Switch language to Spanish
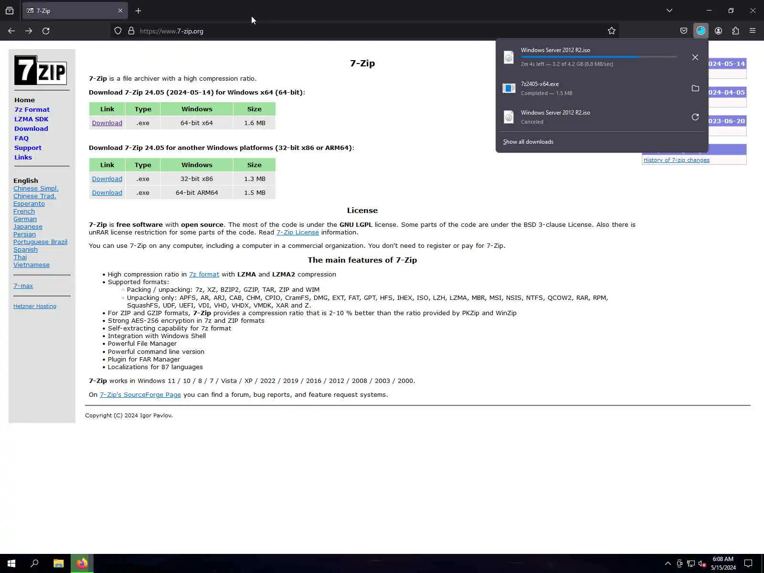 (25, 249)
